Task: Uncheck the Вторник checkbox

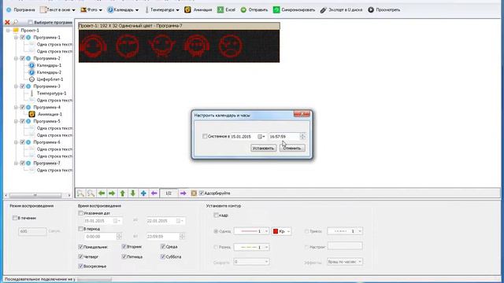Action: pos(124,247)
